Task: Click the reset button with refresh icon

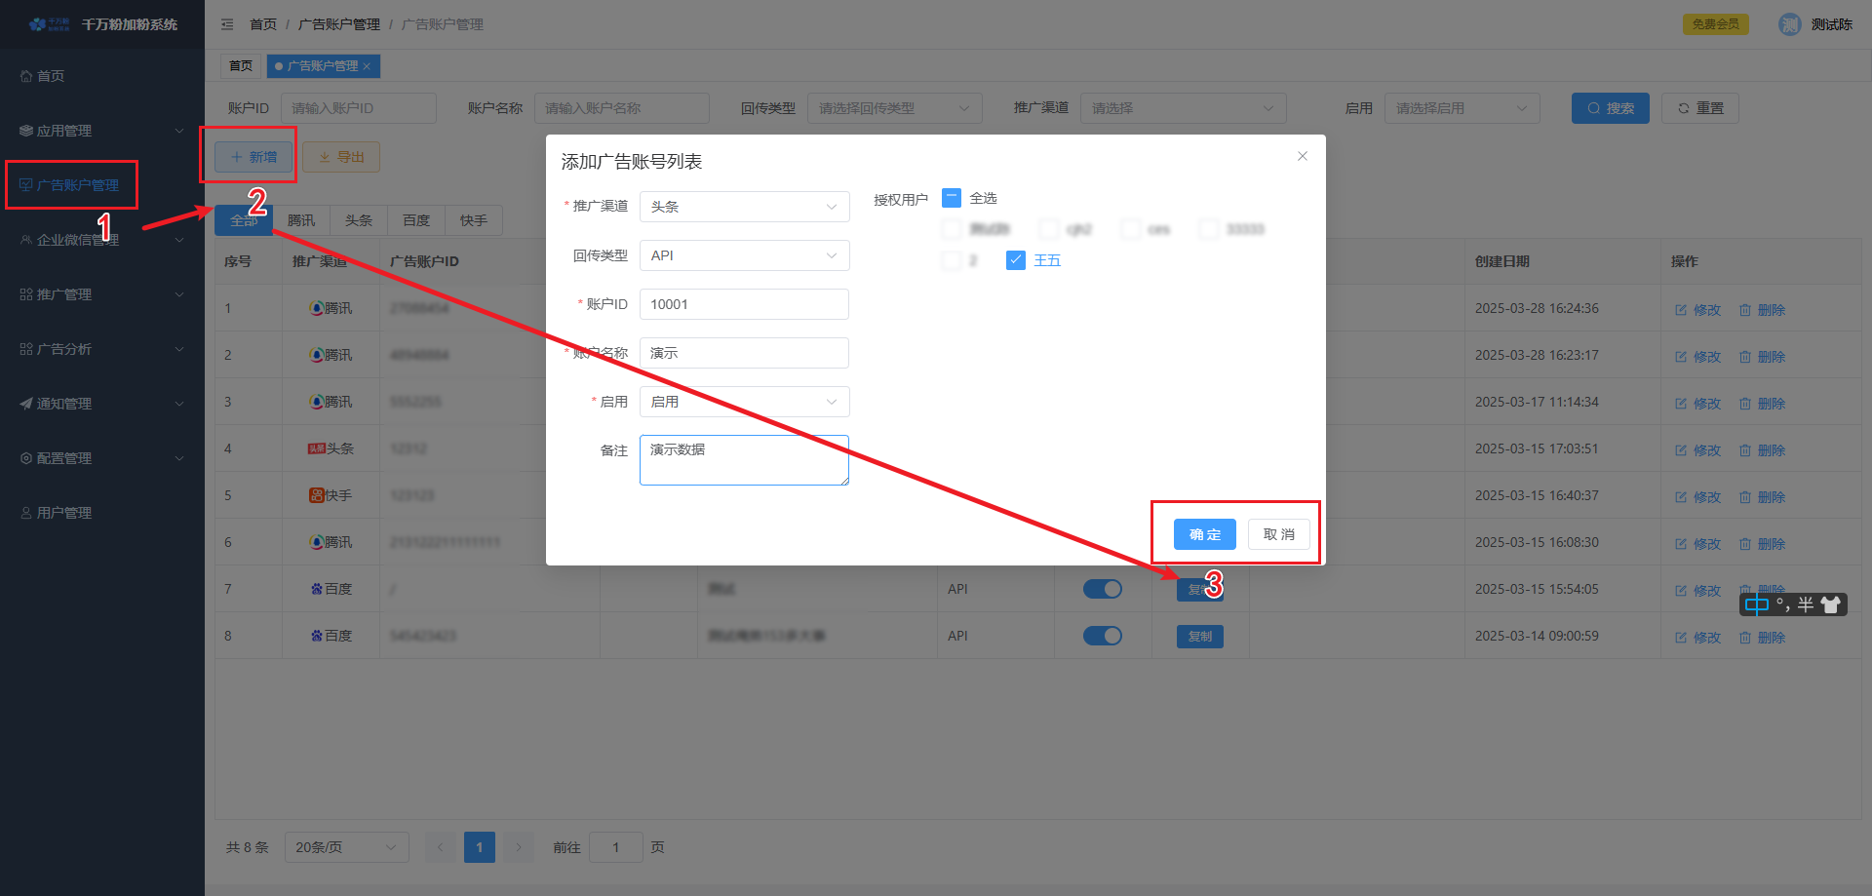Action: point(1699,108)
